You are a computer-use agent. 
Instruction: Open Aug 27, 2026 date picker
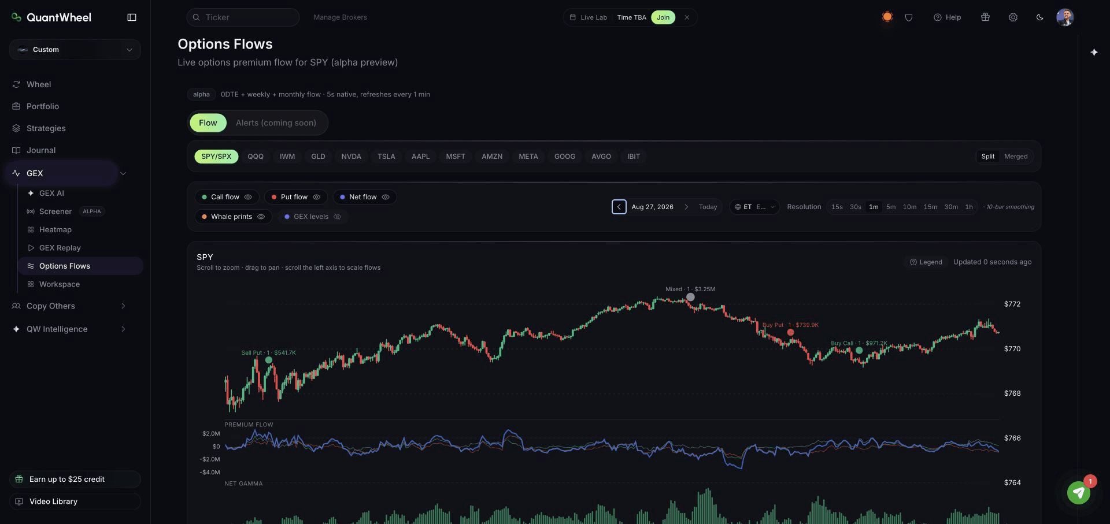[x=652, y=207]
